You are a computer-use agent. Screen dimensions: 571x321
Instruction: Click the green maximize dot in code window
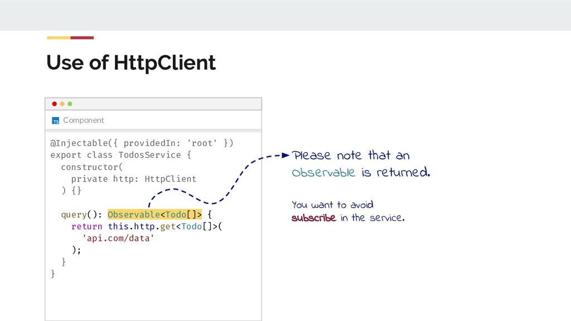tap(70, 104)
